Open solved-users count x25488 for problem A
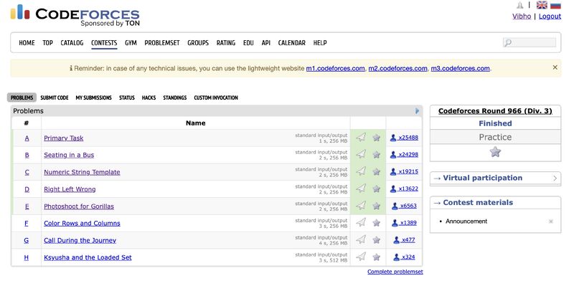The image size is (574, 281). coord(404,138)
